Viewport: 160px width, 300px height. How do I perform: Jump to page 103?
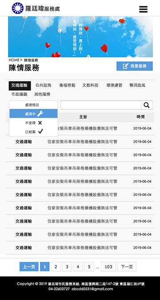108,267
